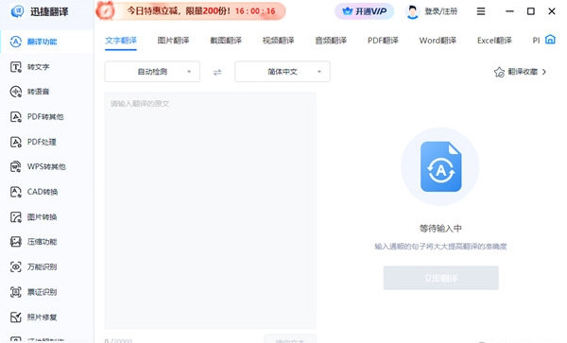Open the CAD转换 sidebar icon

(15, 192)
